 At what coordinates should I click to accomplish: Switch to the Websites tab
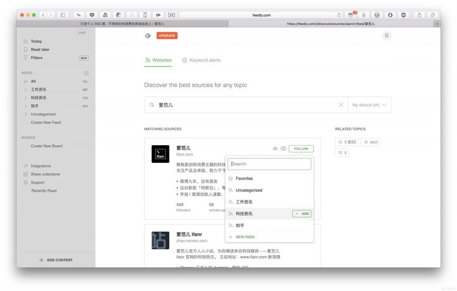point(158,60)
